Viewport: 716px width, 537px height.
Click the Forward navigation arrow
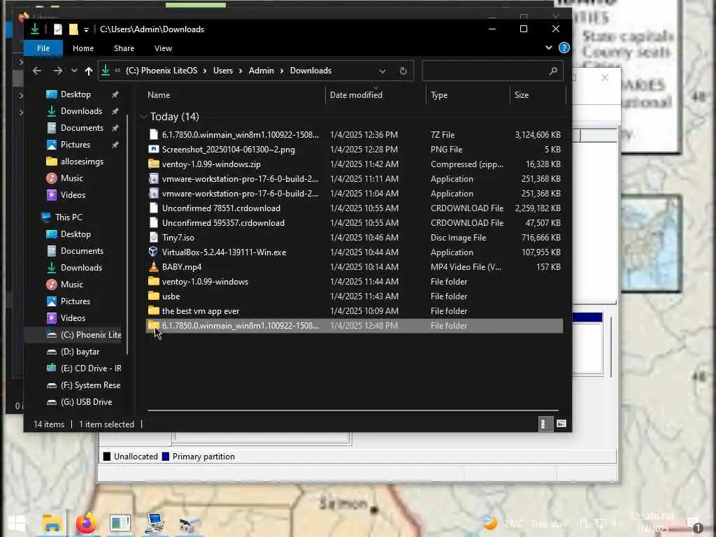pyautogui.click(x=57, y=71)
